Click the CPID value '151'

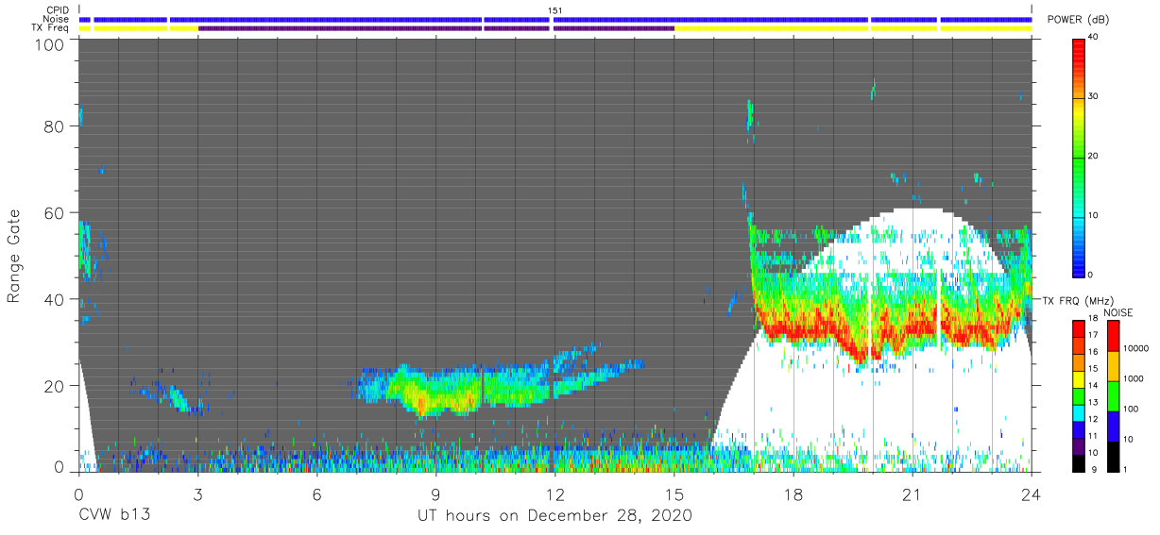(555, 10)
